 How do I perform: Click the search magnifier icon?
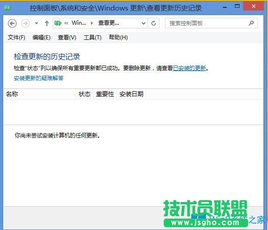(x=251, y=23)
